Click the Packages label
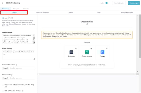 [102, 56]
